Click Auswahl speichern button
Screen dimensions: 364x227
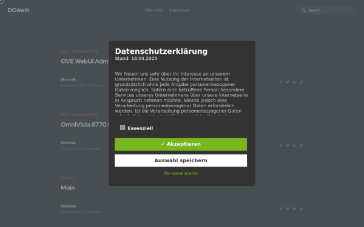click(x=181, y=160)
